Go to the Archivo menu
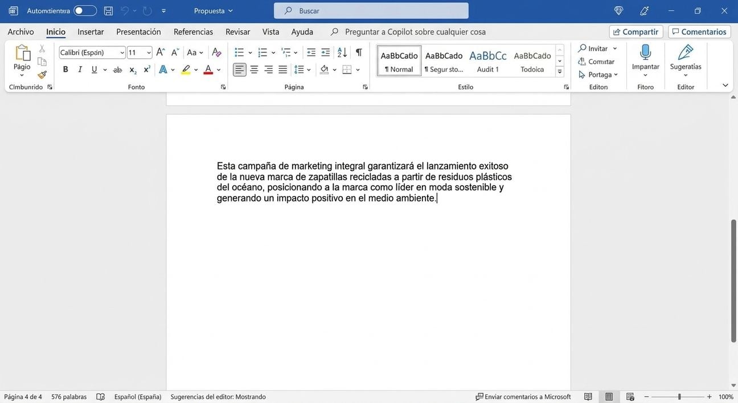The height and width of the screenshot is (403, 738). [x=20, y=32]
